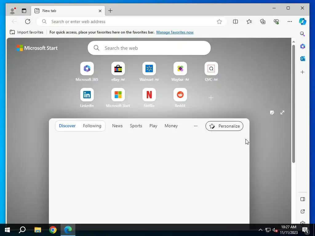Open notification center
This screenshot has height=236, width=315.
point(305,230)
